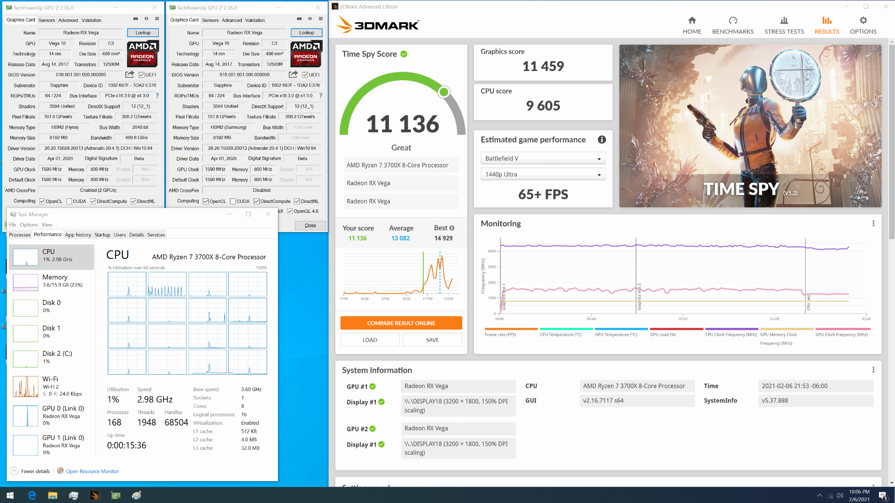The width and height of the screenshot is (895, 503).
Task: Open Sensors tab in left GPU-Z
Action: coord(47,20)
